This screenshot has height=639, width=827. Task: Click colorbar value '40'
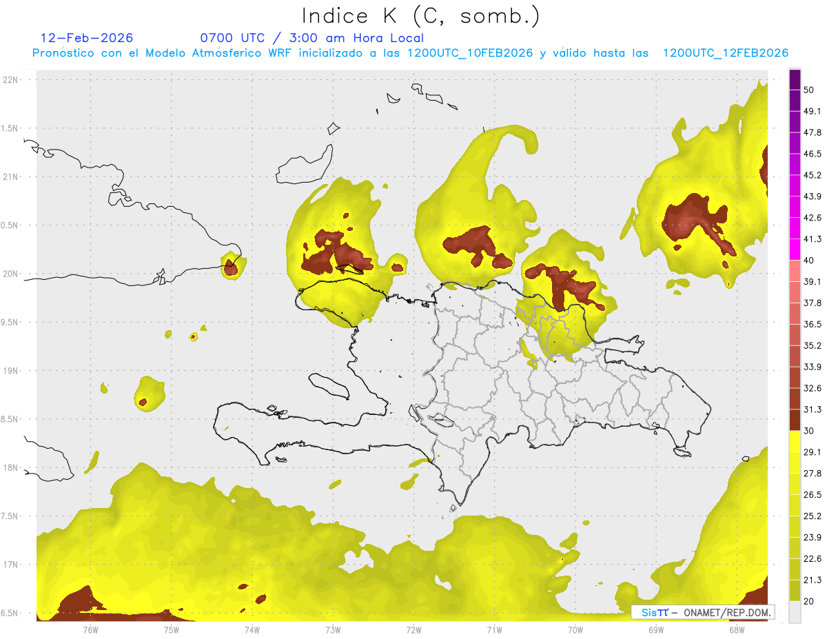809,261
